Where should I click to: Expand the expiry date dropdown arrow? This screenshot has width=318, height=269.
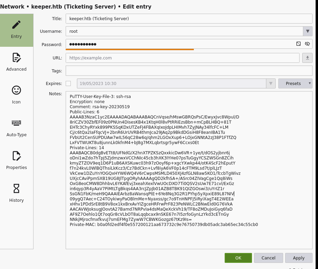click(271, 83)
